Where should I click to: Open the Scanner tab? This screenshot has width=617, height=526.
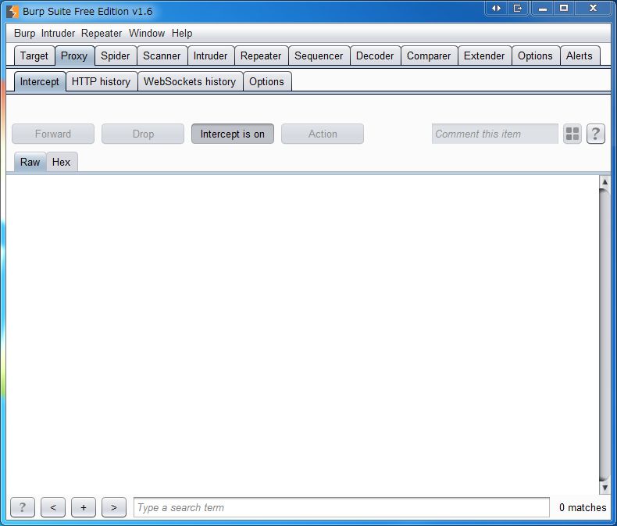(162, 56)
